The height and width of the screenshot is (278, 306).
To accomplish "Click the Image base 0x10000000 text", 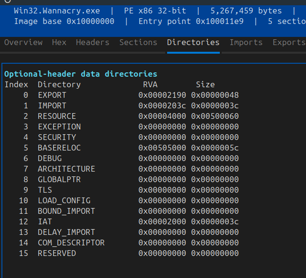I will (64, 21).
